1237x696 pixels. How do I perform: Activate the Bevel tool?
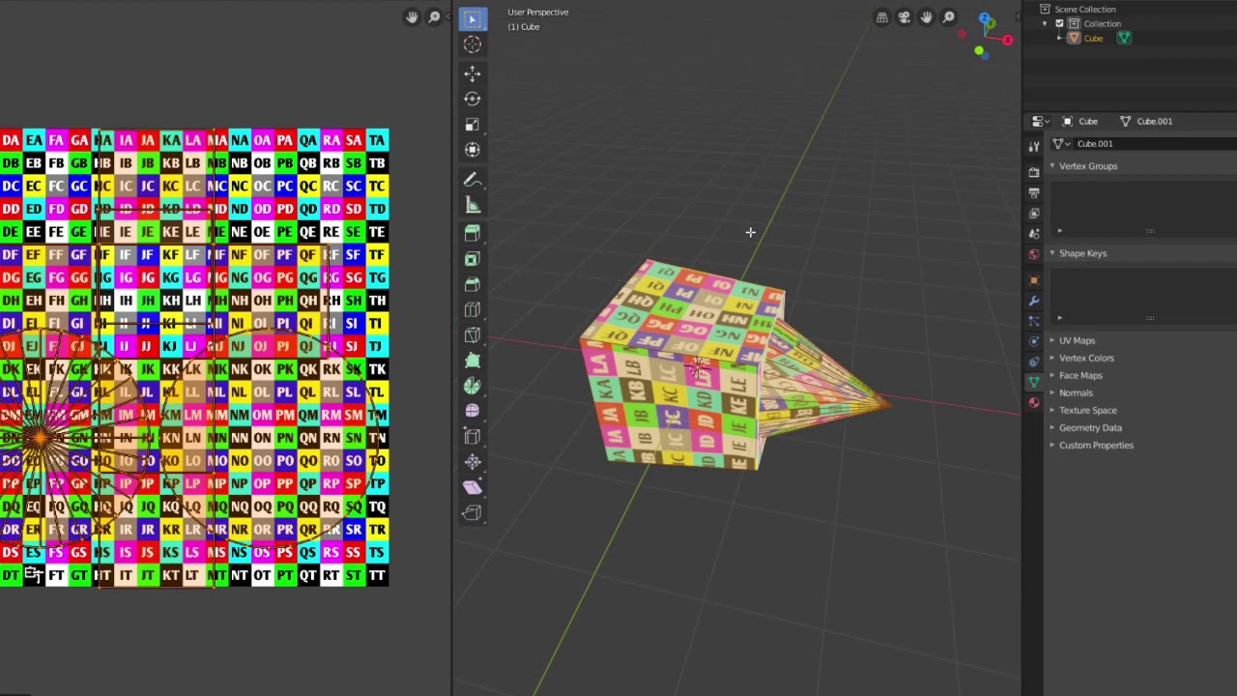click(x=472, y=284)
